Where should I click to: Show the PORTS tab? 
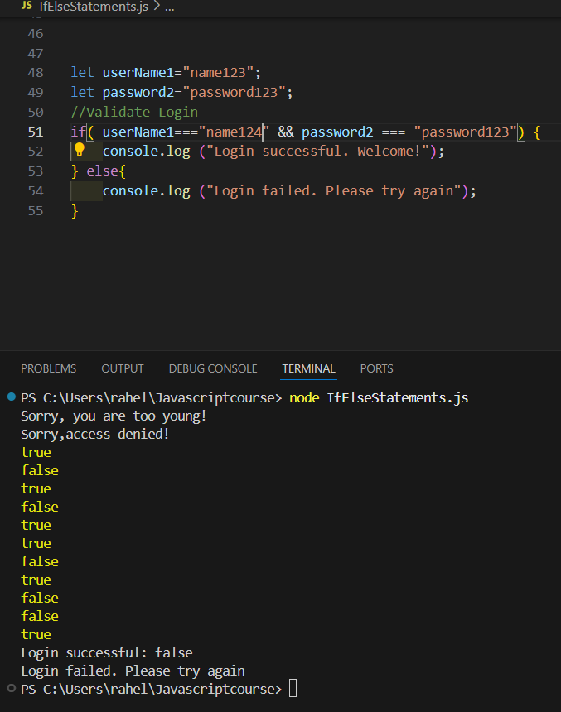[376, 368]
